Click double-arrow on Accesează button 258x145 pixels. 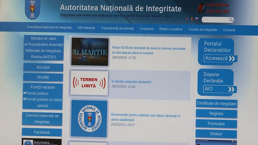(232, 59)
